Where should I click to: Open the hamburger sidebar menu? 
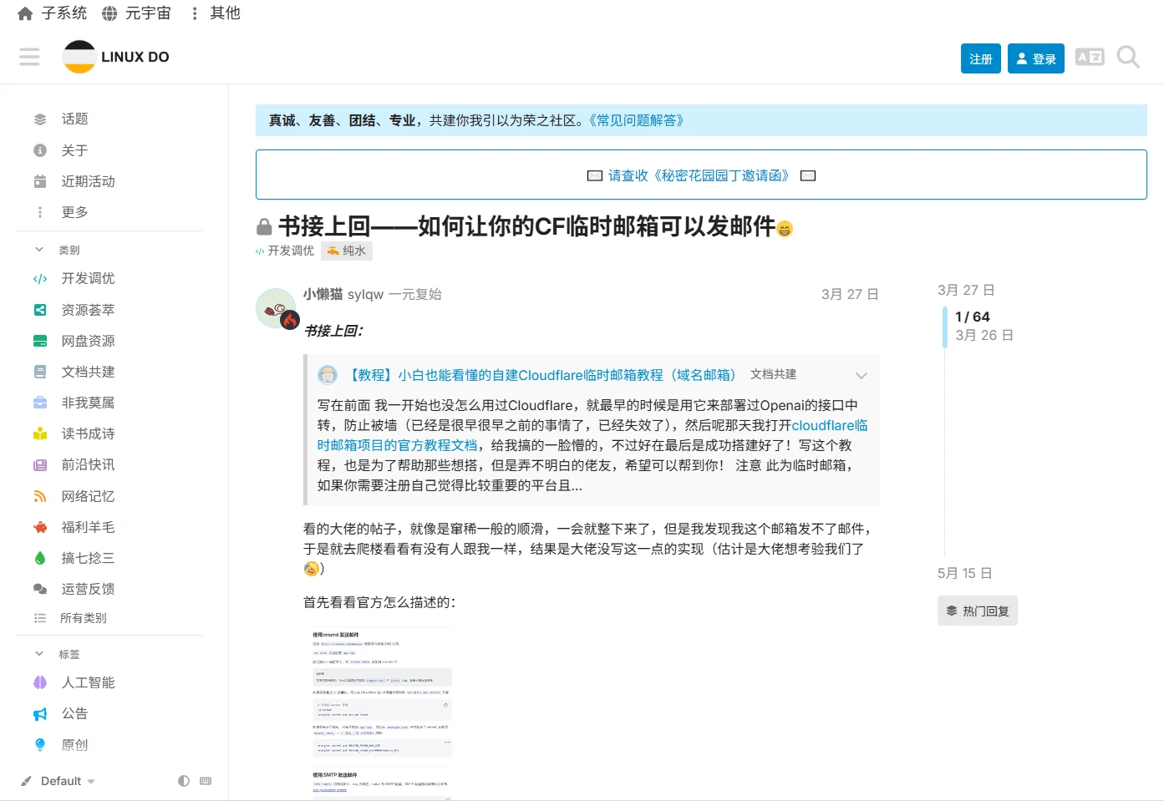click(29, 57)
